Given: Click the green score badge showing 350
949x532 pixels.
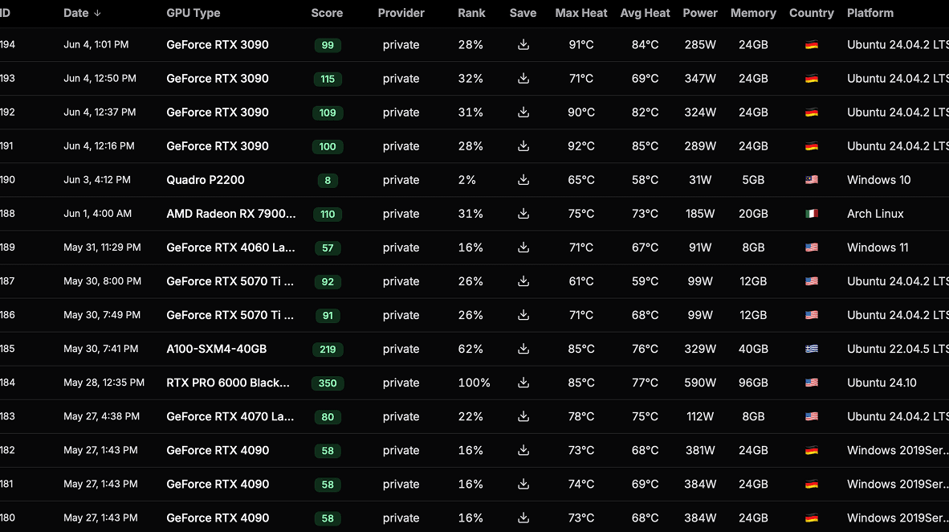Looking at the screenshot, I should [x=328, y=383].
